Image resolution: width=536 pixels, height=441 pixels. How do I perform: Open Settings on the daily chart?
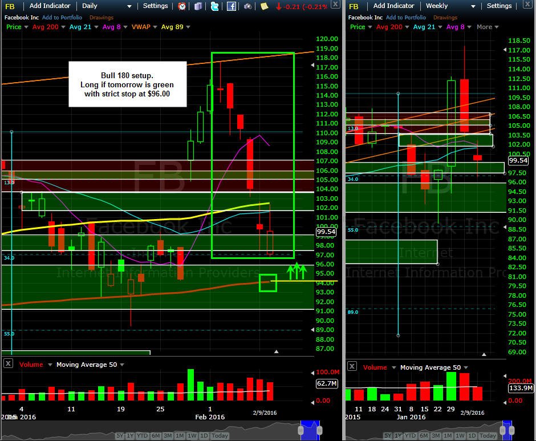(x=155, y=6)
